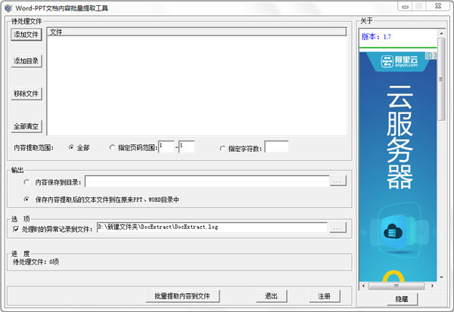Click the horizontal scroll left arrow
This screenshot has height=312, width=454.
click(363, 286)
